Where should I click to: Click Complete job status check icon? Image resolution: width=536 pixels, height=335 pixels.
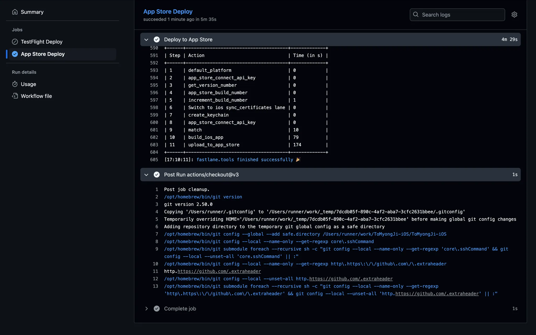157,309
